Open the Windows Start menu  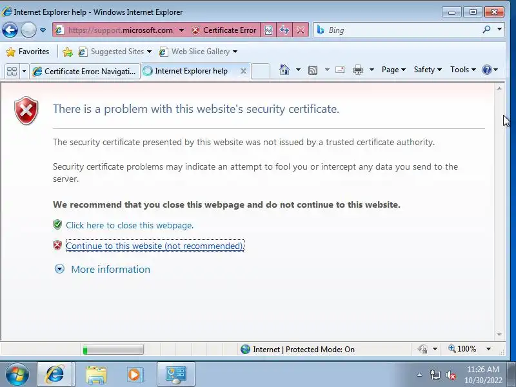(x=17, y=374)
